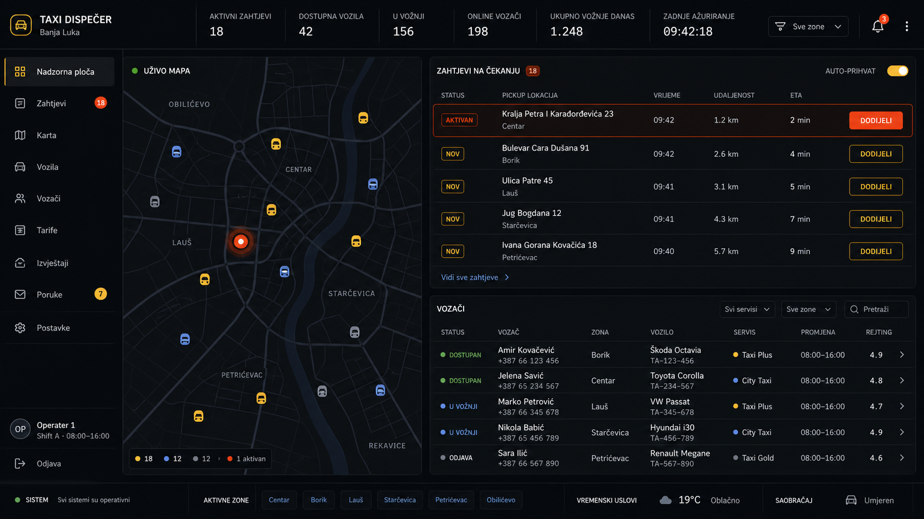Click the yellow 18 map legend dot
This screenshot has height=519, width=924.
[138, 459]
